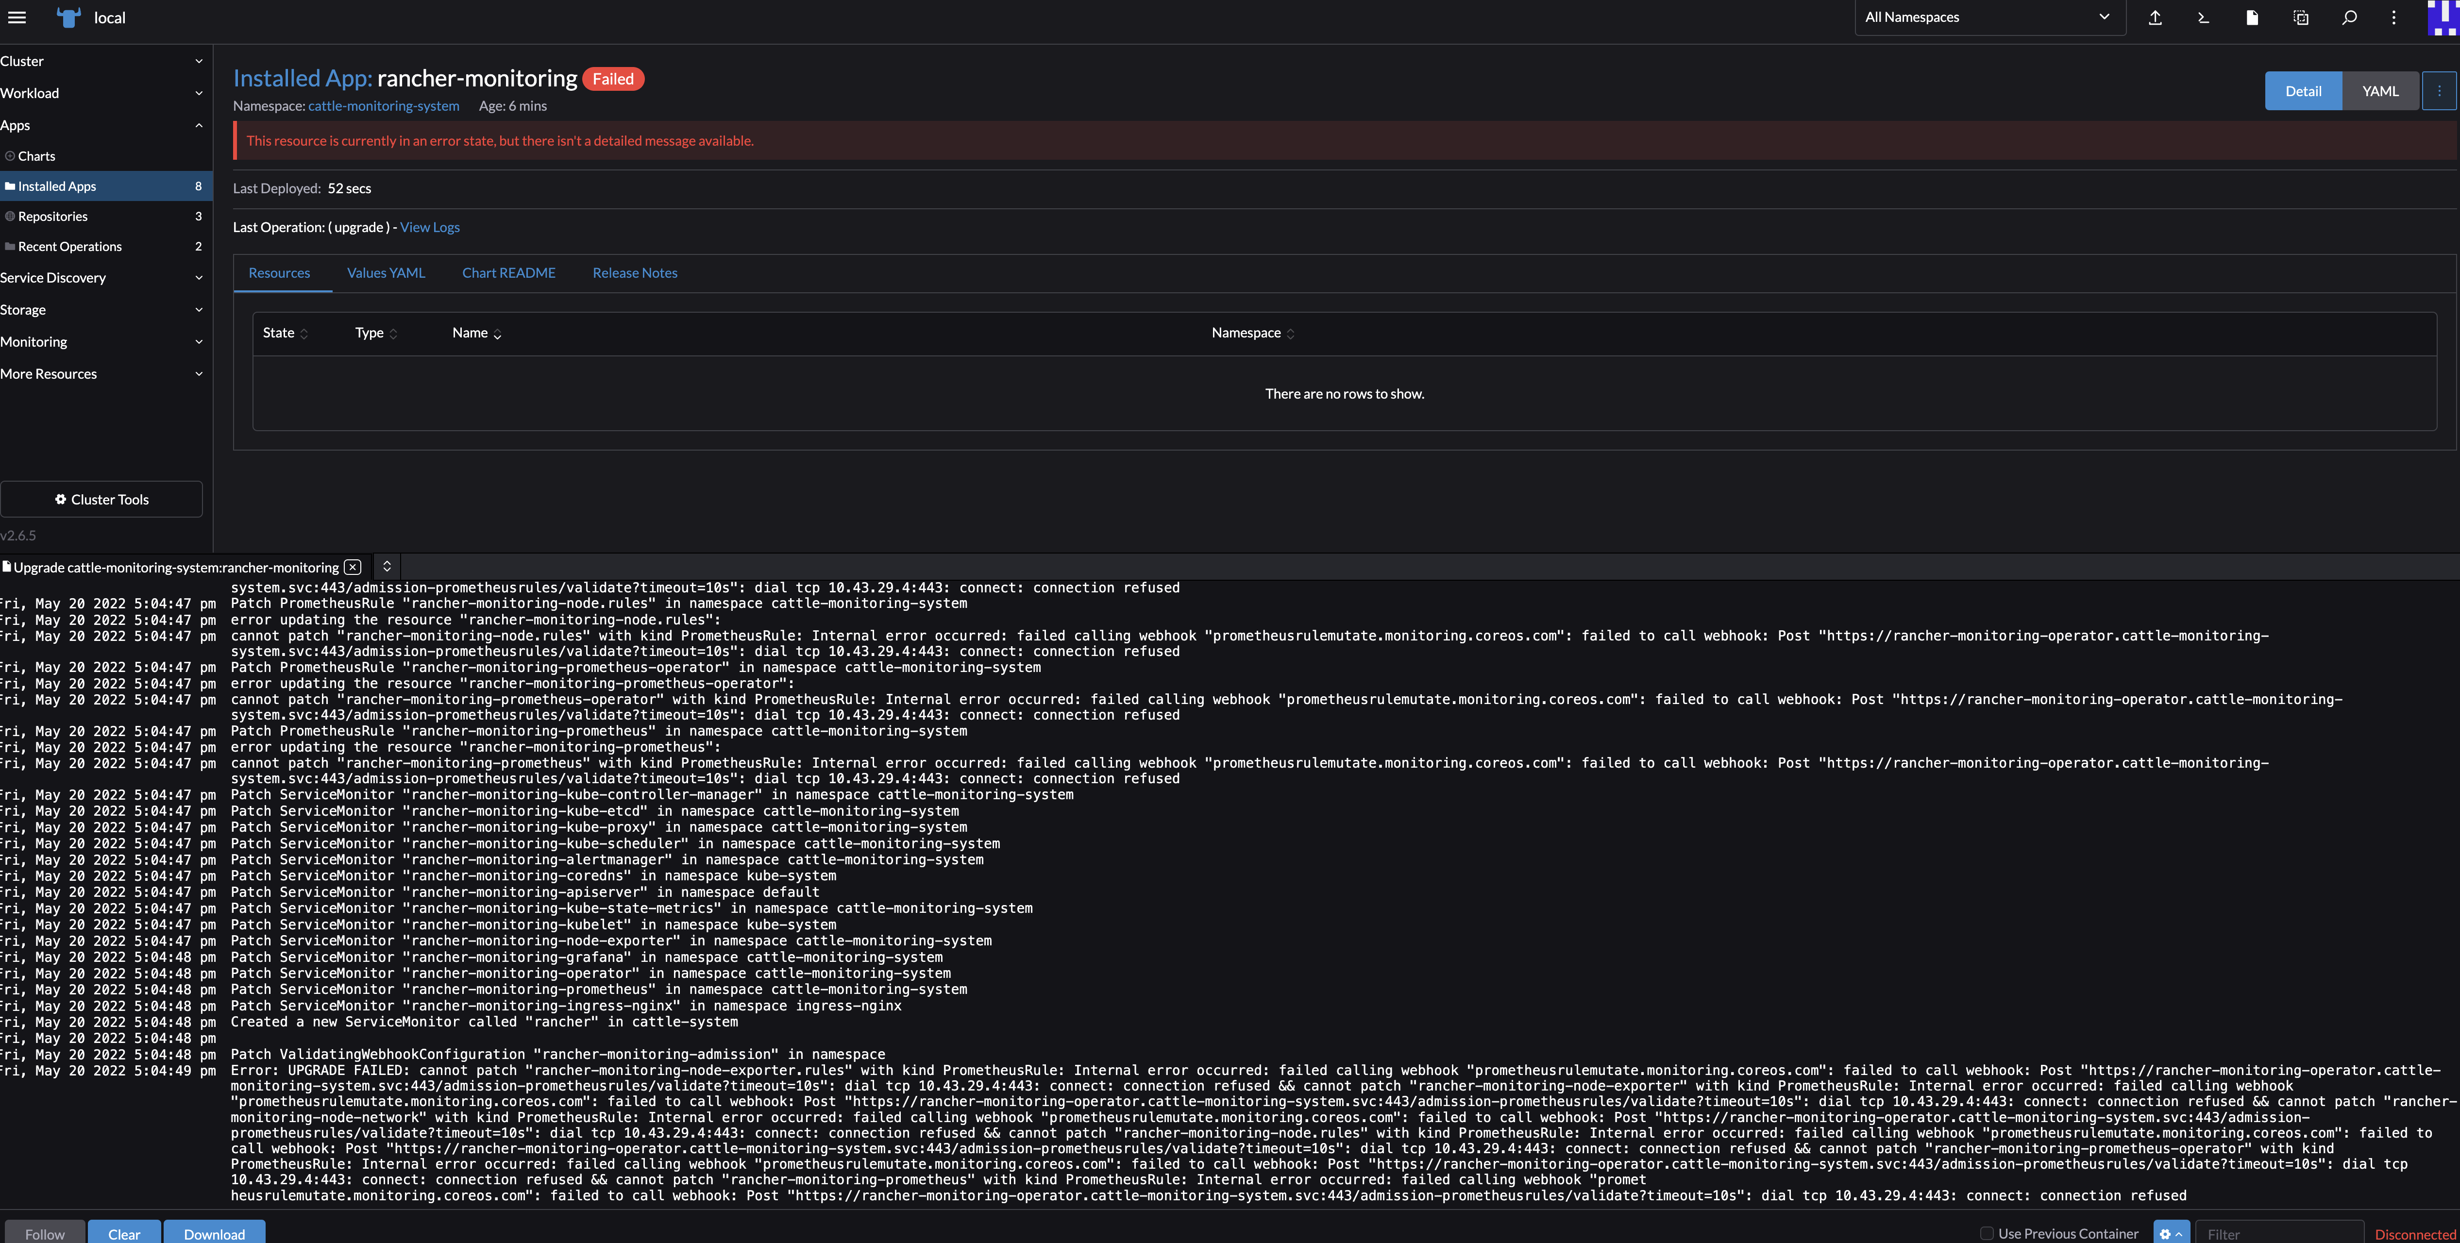2460x1243 pixels.
Task: Open the log settings gear dropdown
Action: [x=2171, y=1233]
